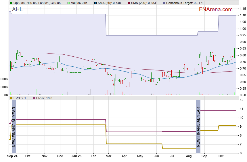This screenshot has height=162, width=247.
Task: Click the AHL ticker label
Action: point(17,9)
